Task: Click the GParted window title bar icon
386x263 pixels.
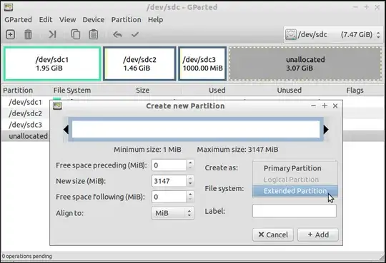Action: tap(8, 7)
